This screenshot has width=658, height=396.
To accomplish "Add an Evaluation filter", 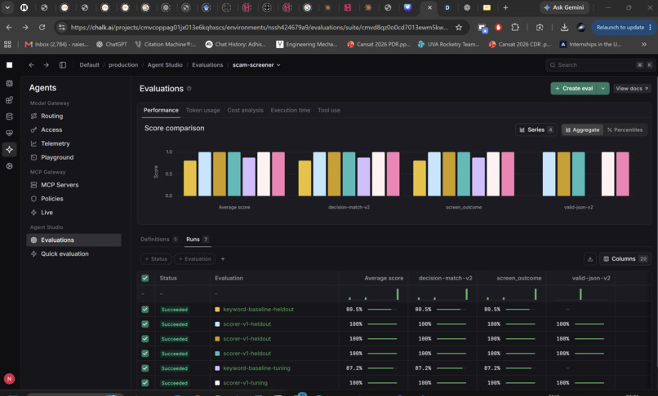I will [195, 259].
